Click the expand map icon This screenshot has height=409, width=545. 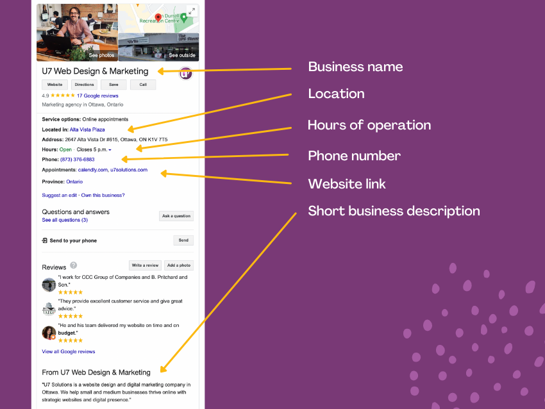[x=192, y=12]
